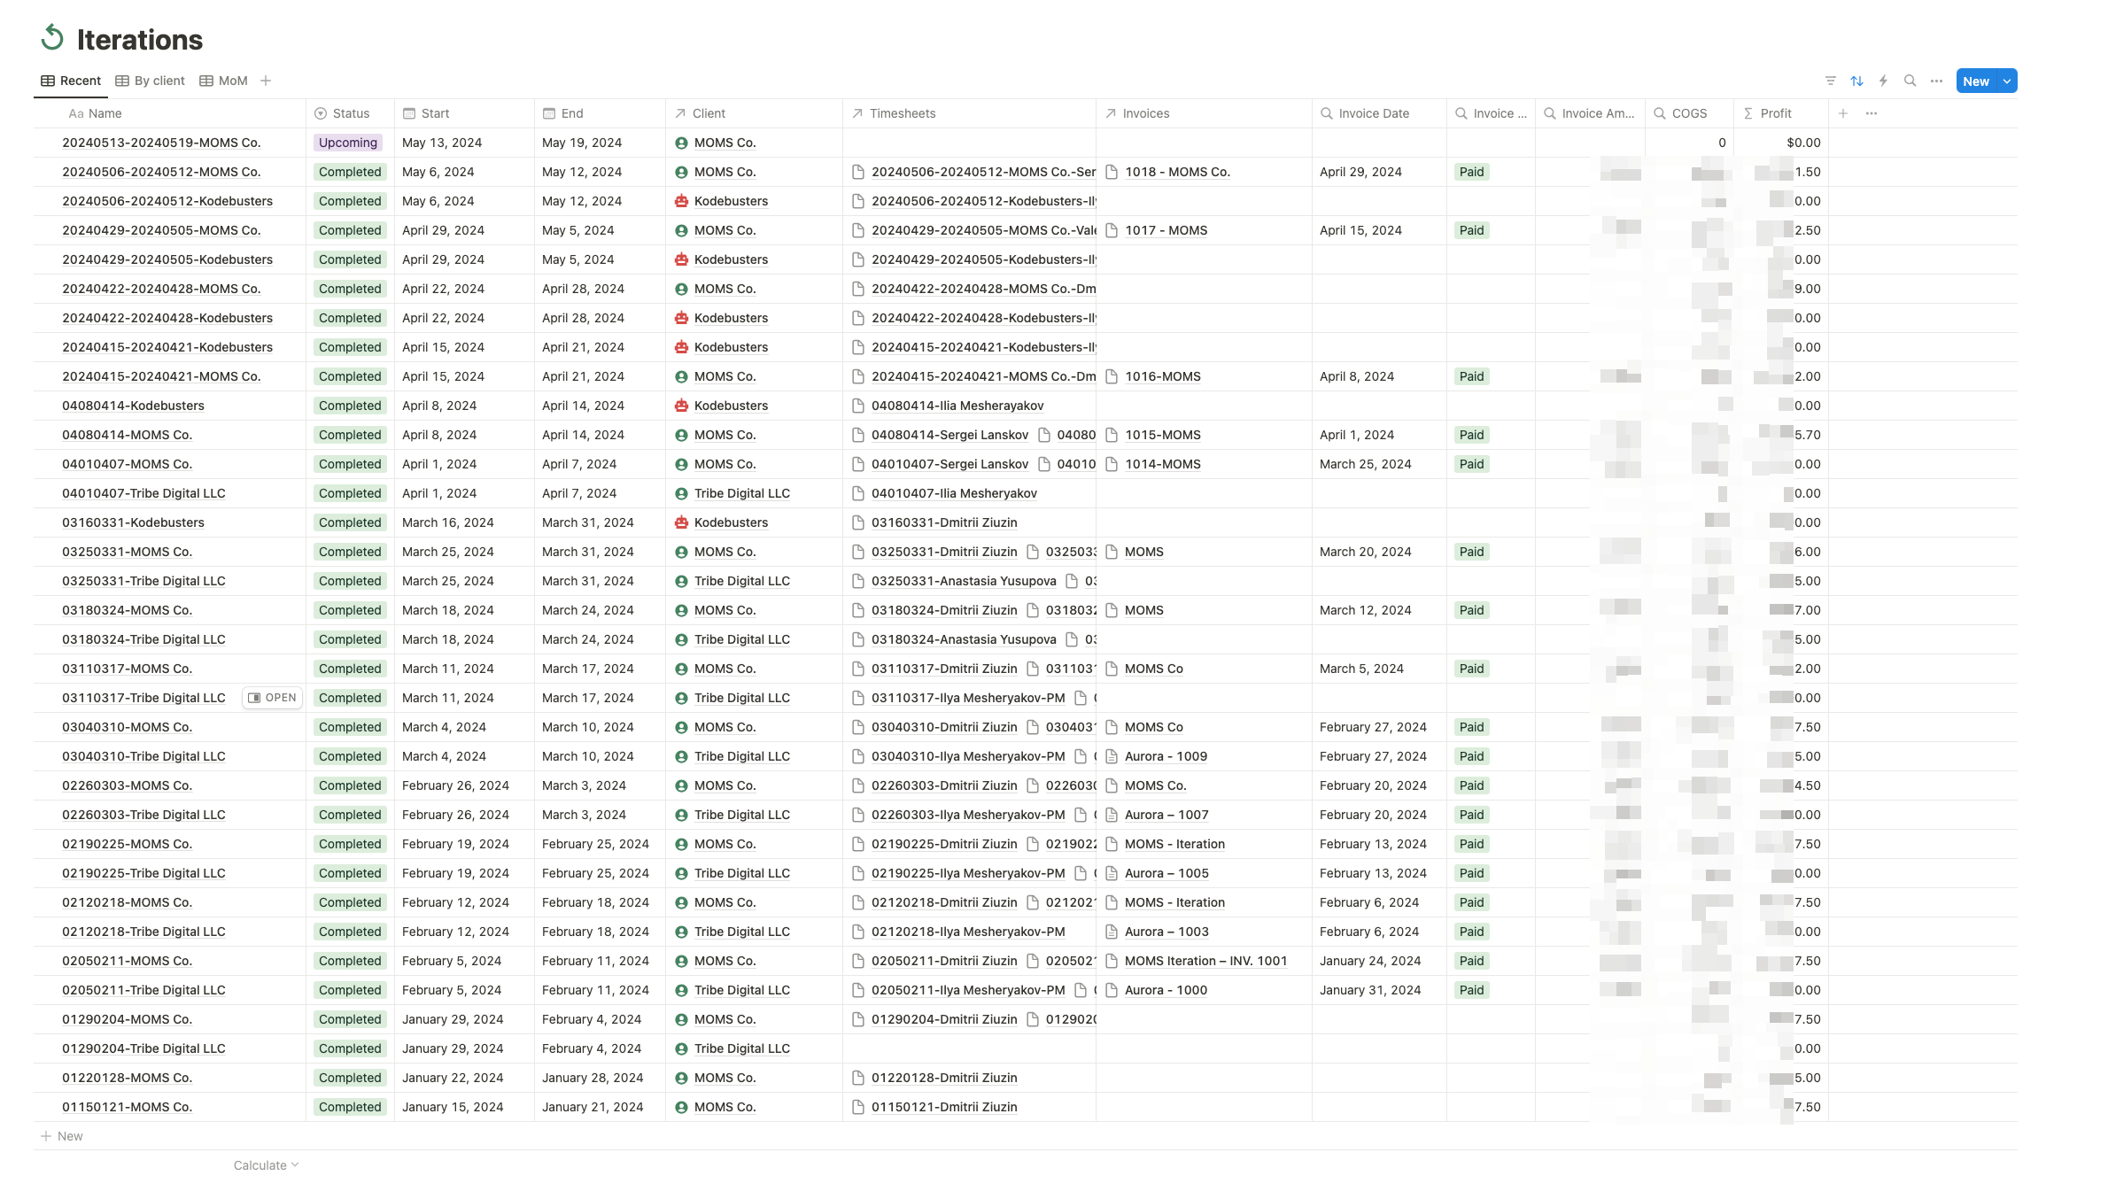Click the Paid tag for 1017 - MOMS
Screen dimensions: 2108x1199
[x=1471, y=230]
